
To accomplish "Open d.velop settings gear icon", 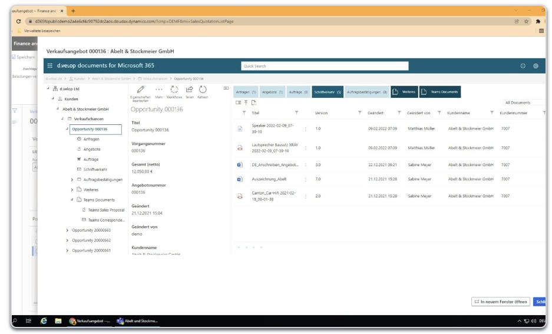I will 536,66.
